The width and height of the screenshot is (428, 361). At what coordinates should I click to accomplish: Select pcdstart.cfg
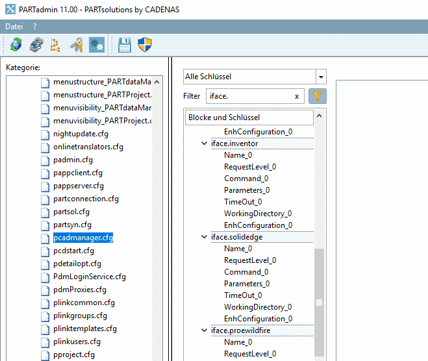coord(73,251)
